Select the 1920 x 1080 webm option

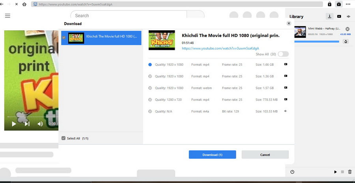[150, 88]
